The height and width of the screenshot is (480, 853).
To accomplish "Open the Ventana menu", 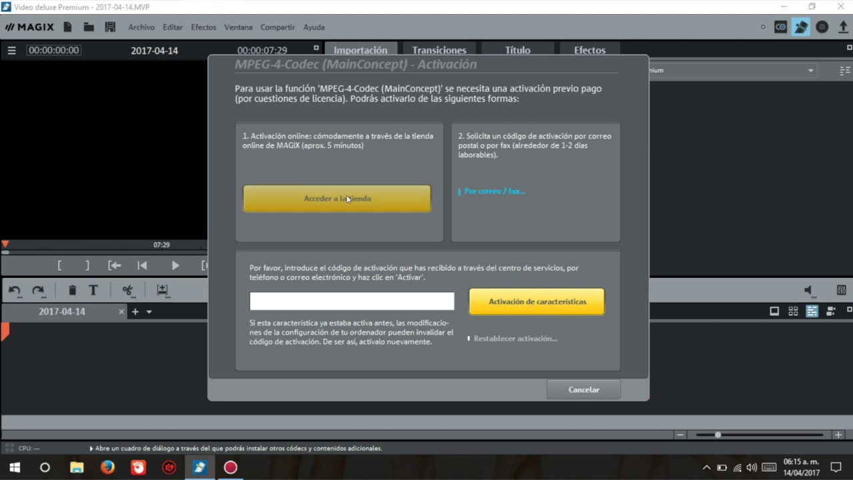I will (x=238, y=27).
